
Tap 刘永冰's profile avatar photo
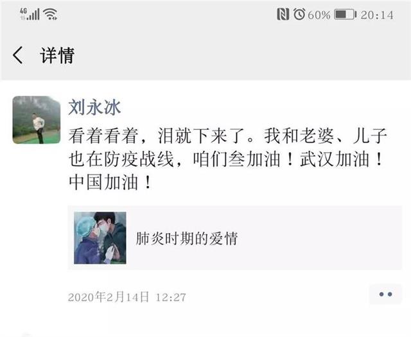tap(37, 120)
